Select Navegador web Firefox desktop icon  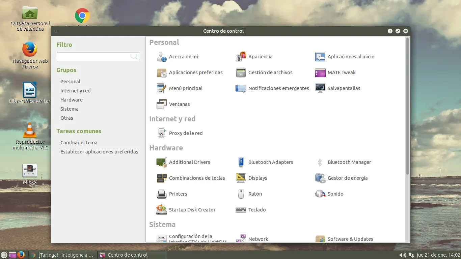coord(30,56)
